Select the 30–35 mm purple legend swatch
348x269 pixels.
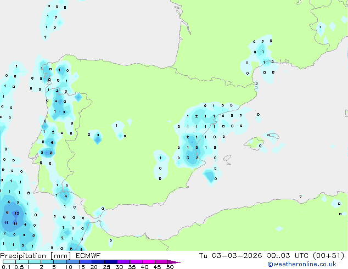(124, 262)
